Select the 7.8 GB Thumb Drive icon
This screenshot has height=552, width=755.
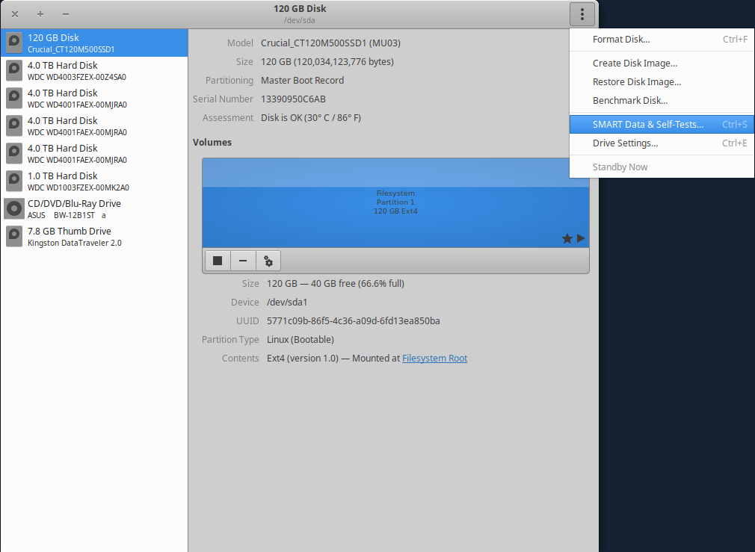coord(14,237)
